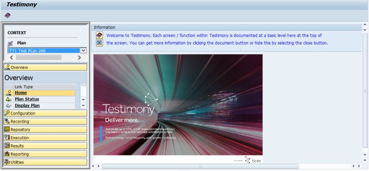Image resolution: width=369 pixels, height=171 pixels.
Task: Open the document button in Information panel
Action: tap(99, 35)
